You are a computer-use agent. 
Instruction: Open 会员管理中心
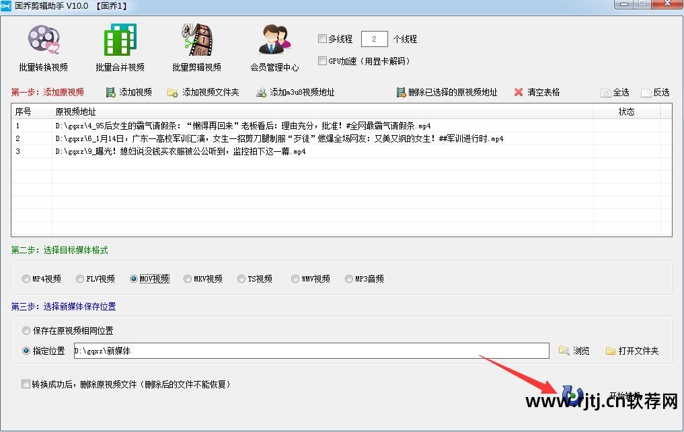click(x=274, y=48)
